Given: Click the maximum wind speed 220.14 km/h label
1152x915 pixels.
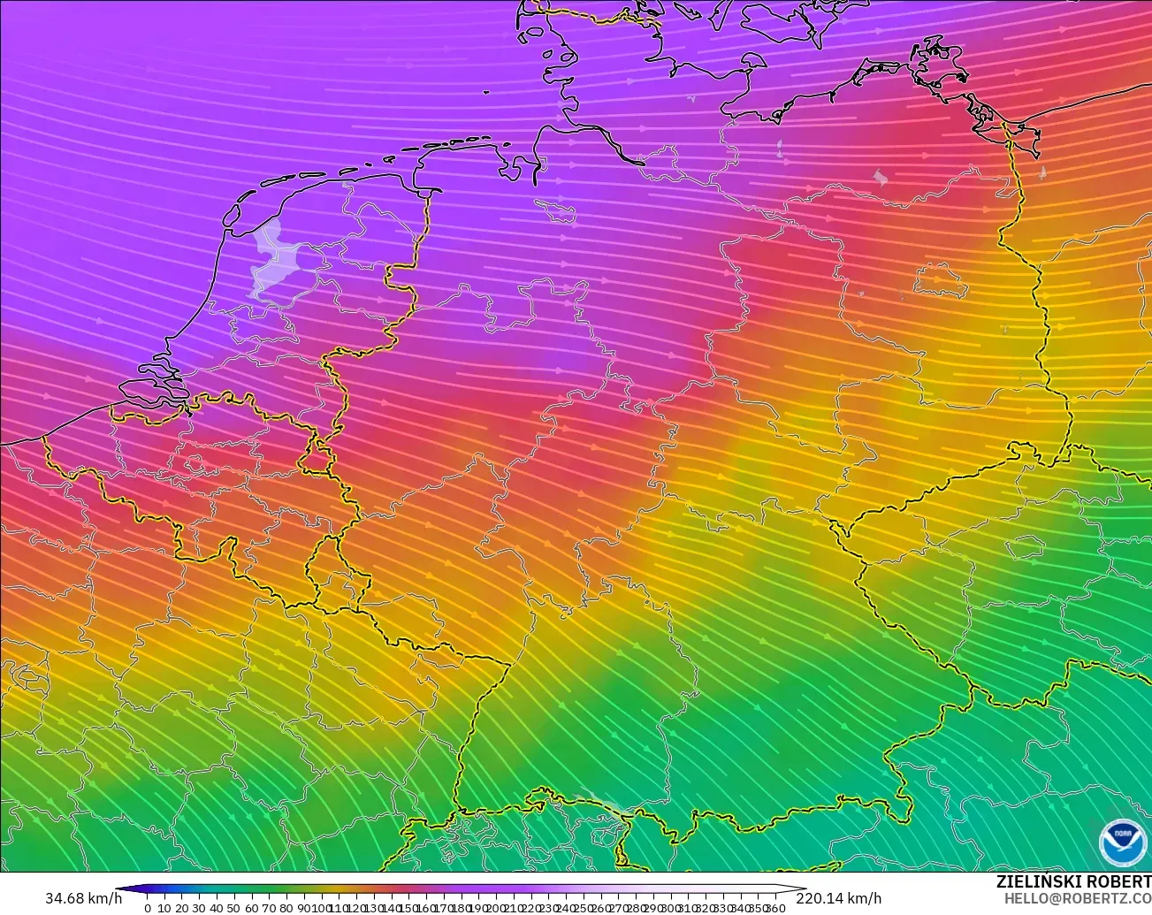Looking at the screenshot, I should [x=839, y=898].
